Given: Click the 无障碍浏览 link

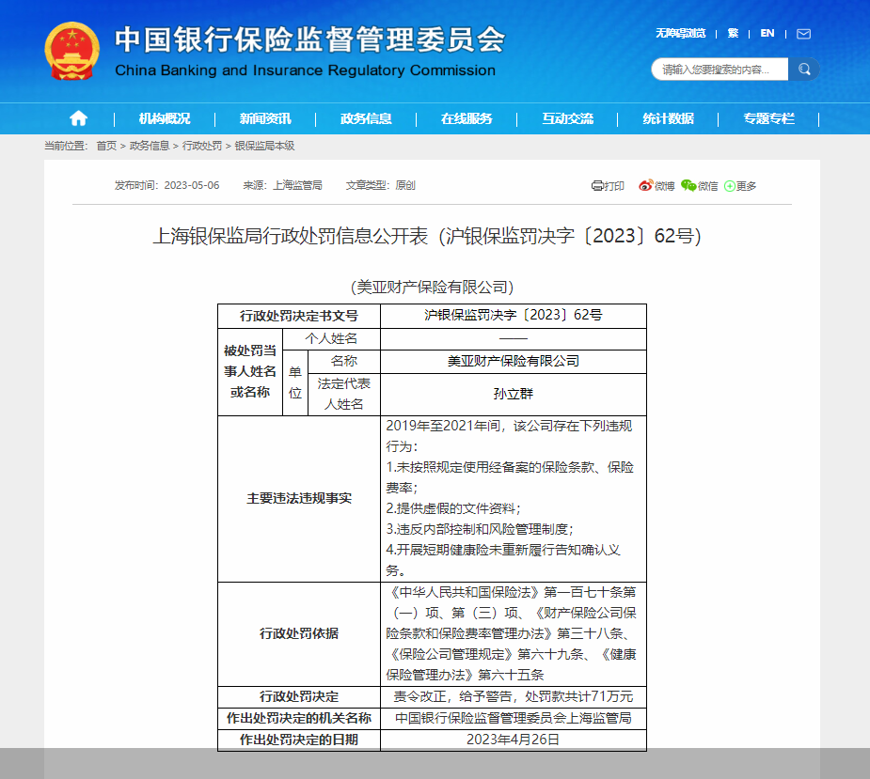Looking at the screenshot, I should click(x=680, y=33).
